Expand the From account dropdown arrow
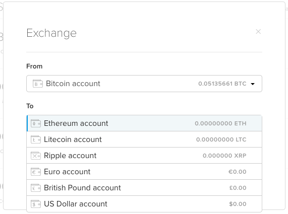The width and height of the screenshot is (288, 214). point(253,84)
